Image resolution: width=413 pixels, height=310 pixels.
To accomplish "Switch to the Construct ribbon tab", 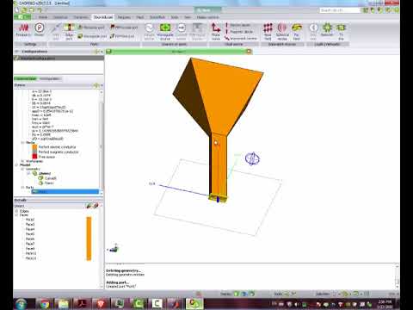I will pos(60,17).
